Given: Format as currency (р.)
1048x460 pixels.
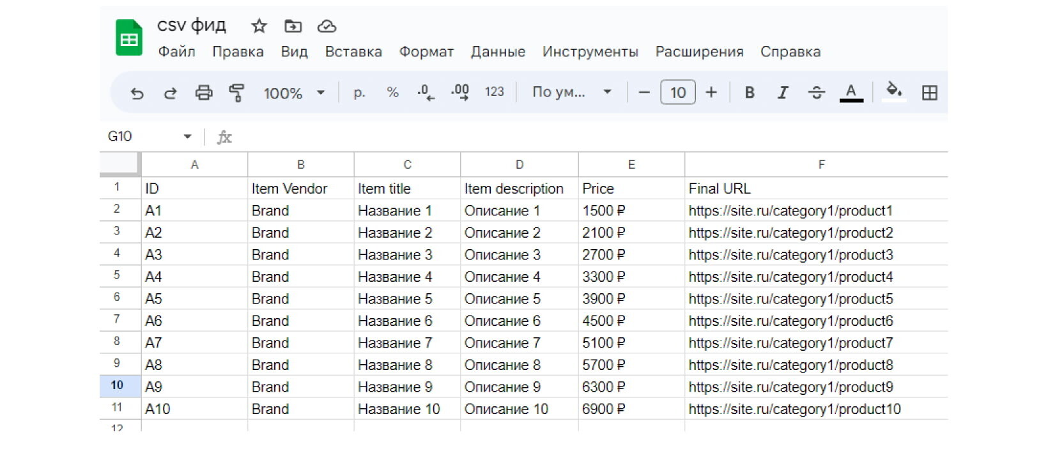Looking at the screenshot, I should [x=360, y=93].
